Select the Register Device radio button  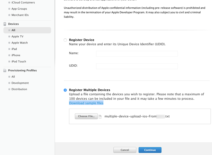click(x=65, y=40)
